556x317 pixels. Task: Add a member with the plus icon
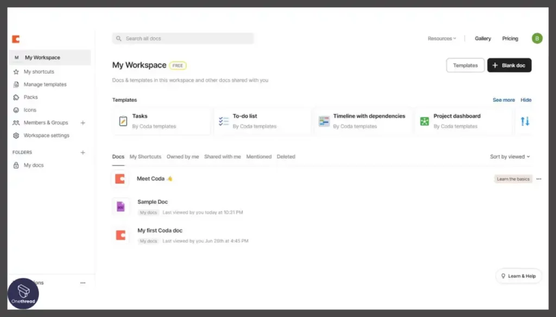coord(83,123)
